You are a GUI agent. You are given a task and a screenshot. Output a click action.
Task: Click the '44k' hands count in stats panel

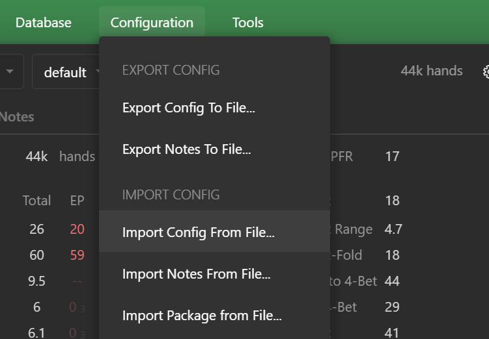37,157
